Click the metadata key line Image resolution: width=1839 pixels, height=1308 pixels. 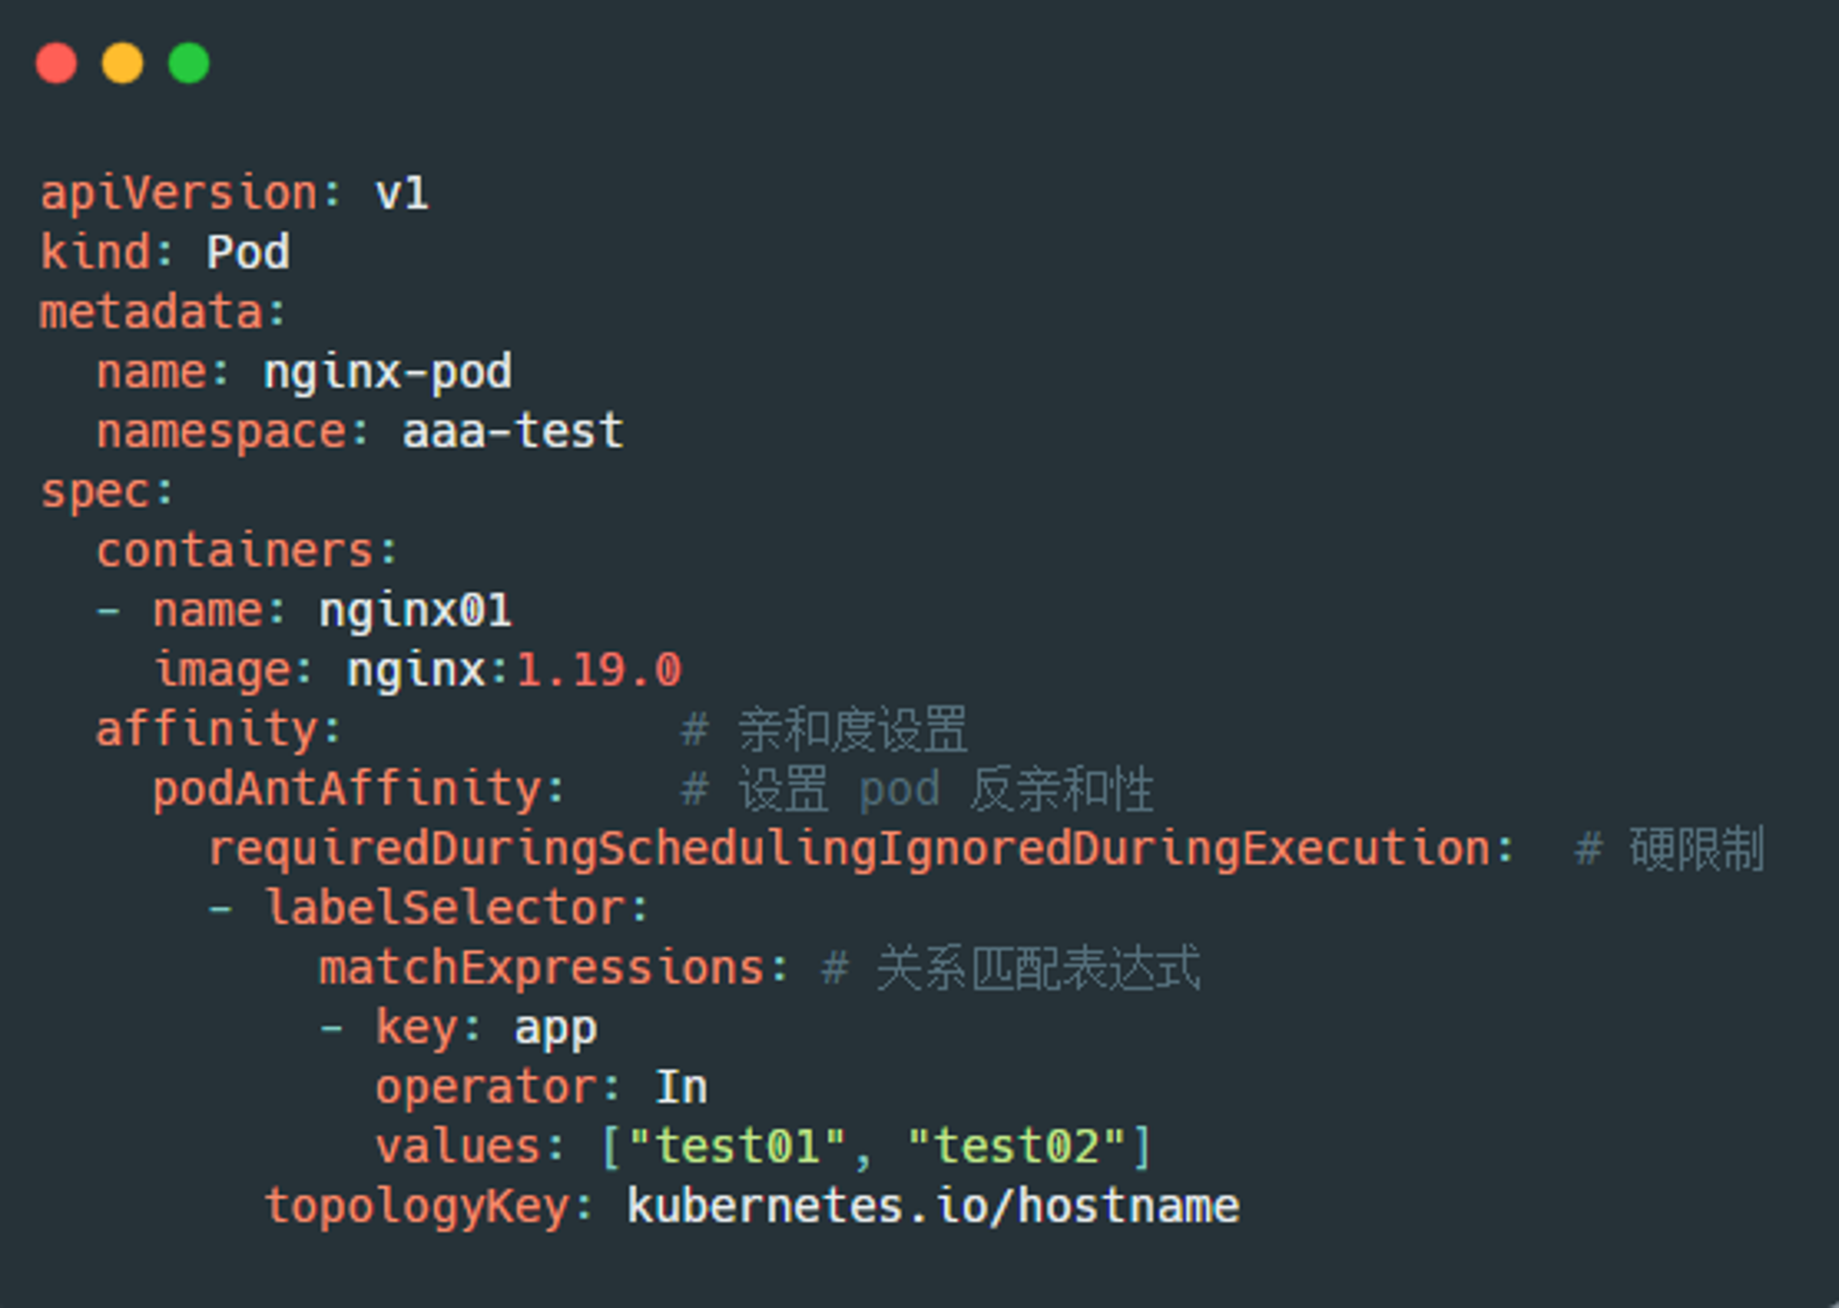(x=164, y=312)
